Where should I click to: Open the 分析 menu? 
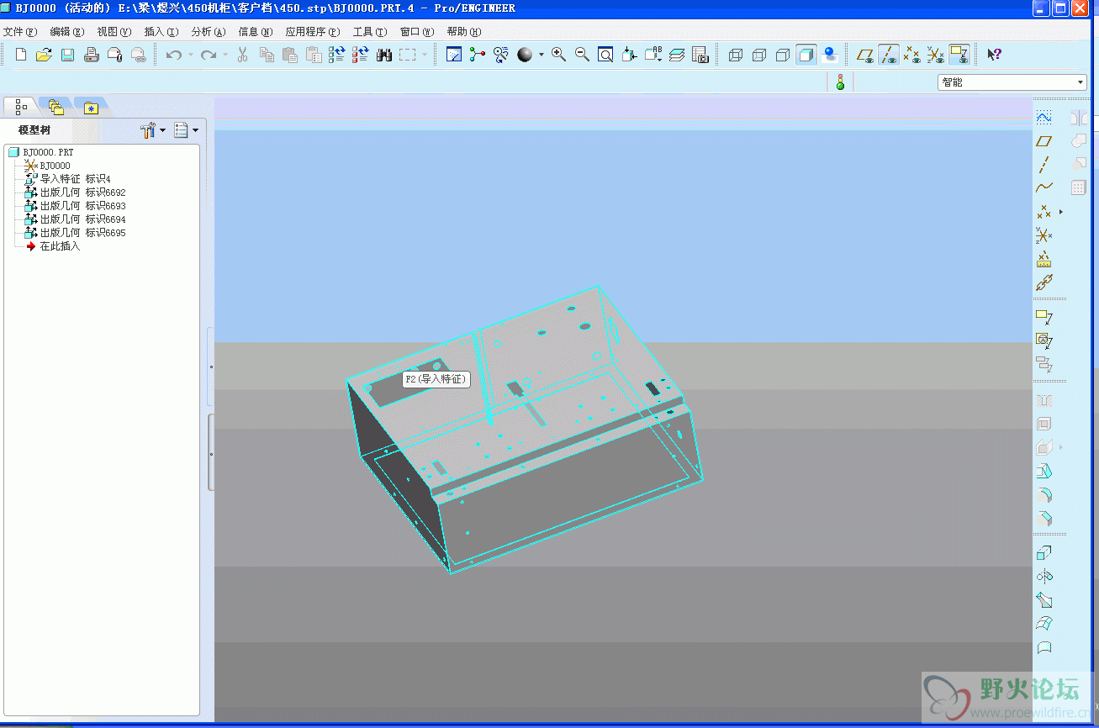pos(209,32)
